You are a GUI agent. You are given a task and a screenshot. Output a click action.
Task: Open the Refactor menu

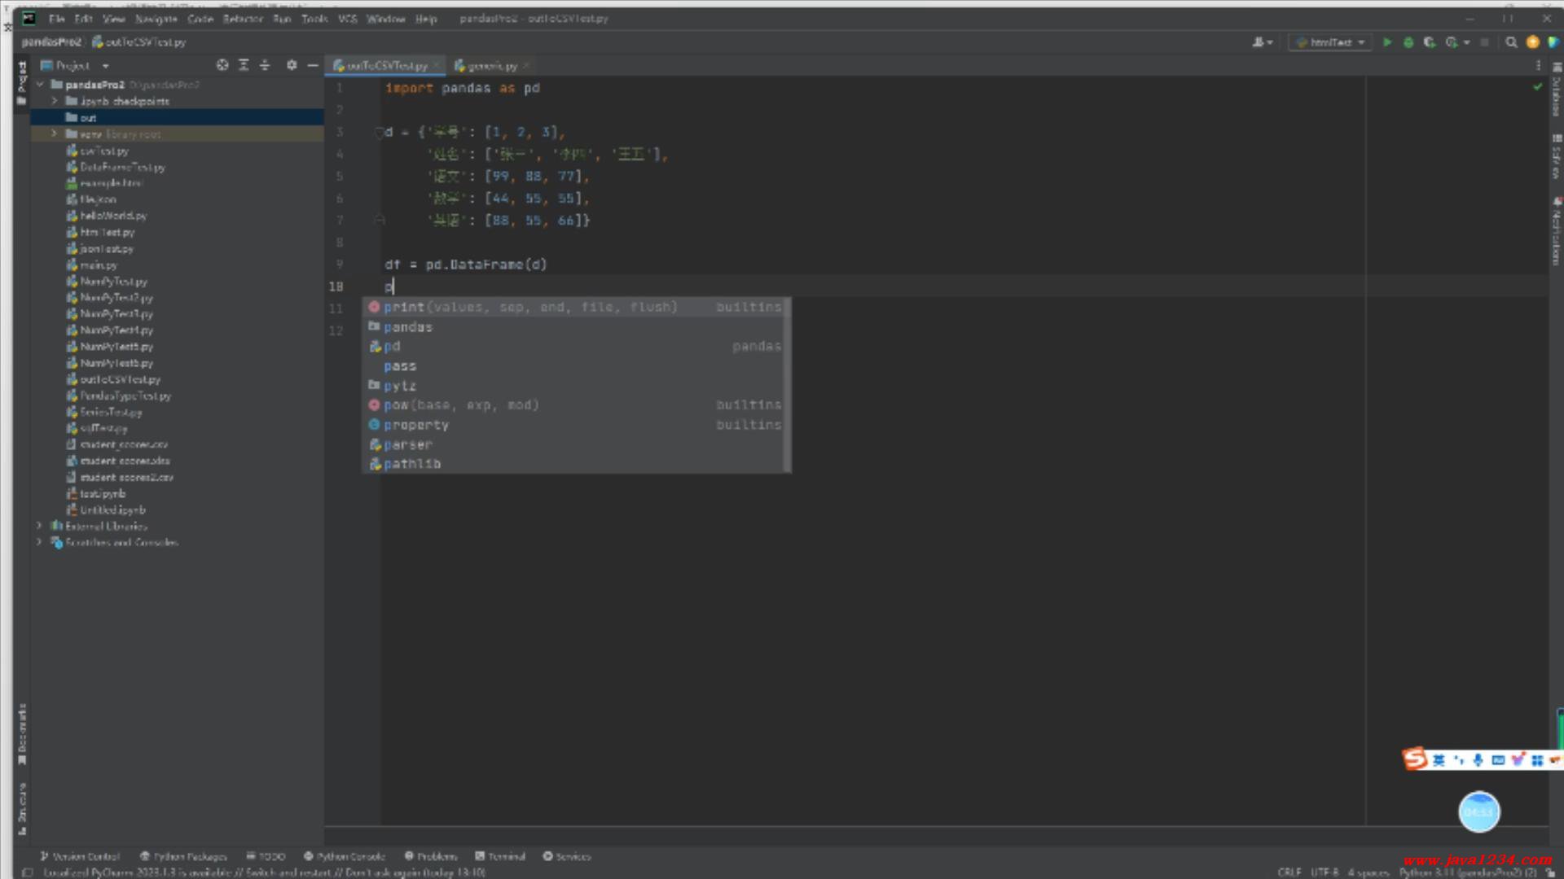pyautogui.click(x=242, y=19)
